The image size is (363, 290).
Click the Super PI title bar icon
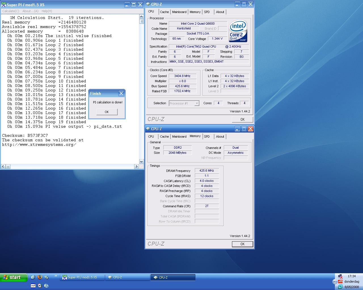coord(4,5)
